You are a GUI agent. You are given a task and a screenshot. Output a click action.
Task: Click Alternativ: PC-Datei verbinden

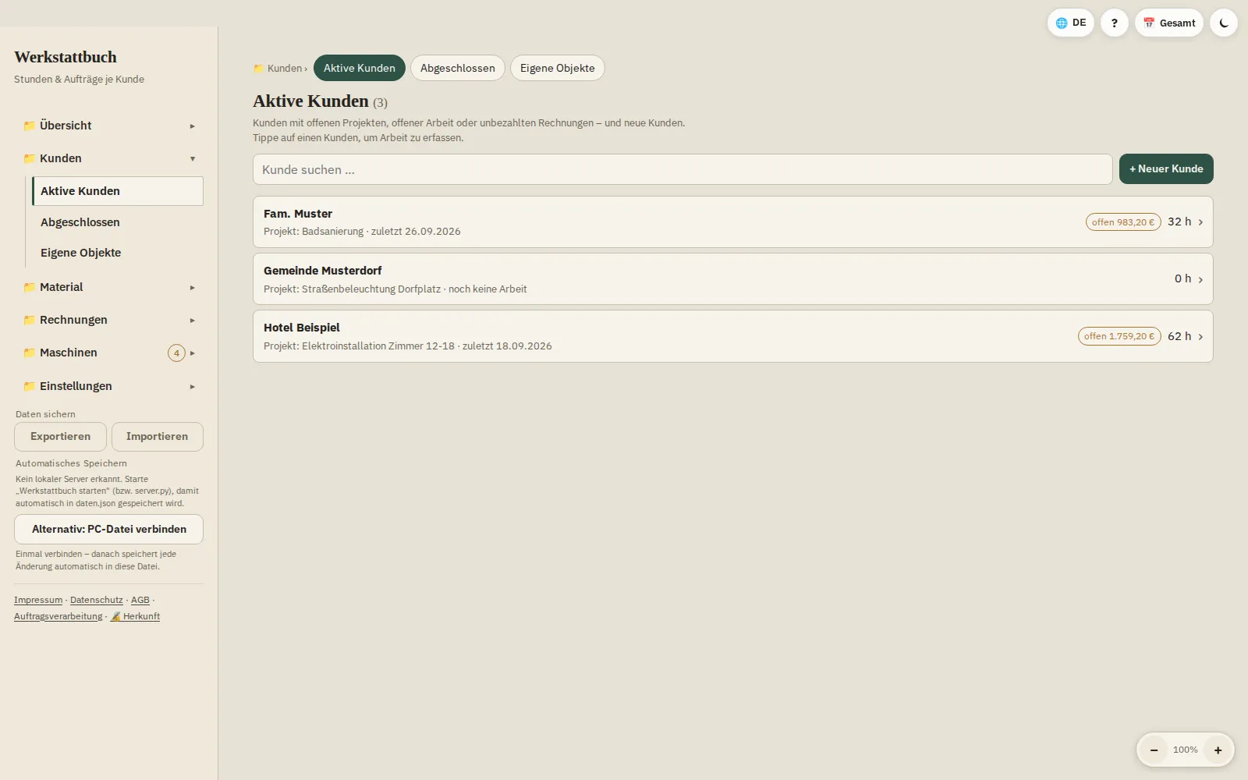tap(109, 529)
